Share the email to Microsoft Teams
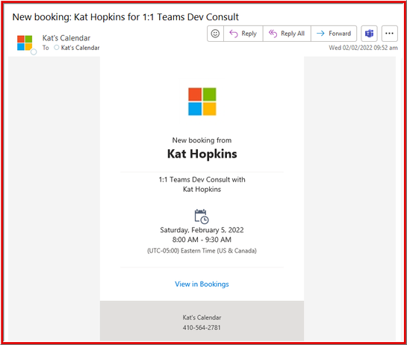The width and height of the screenshot is (407, 345). (x=369, y=34)
